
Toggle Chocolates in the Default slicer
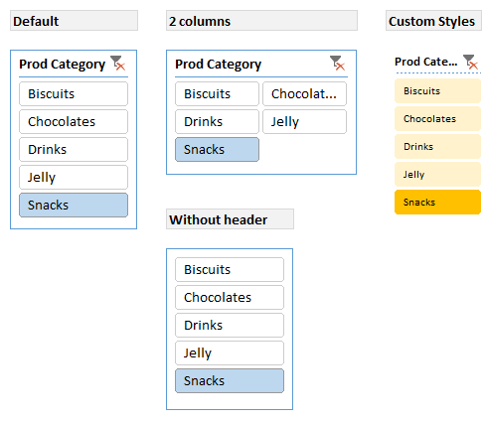tap(74, 122)
